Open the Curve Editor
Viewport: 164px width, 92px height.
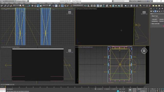[x=101, y=6]
